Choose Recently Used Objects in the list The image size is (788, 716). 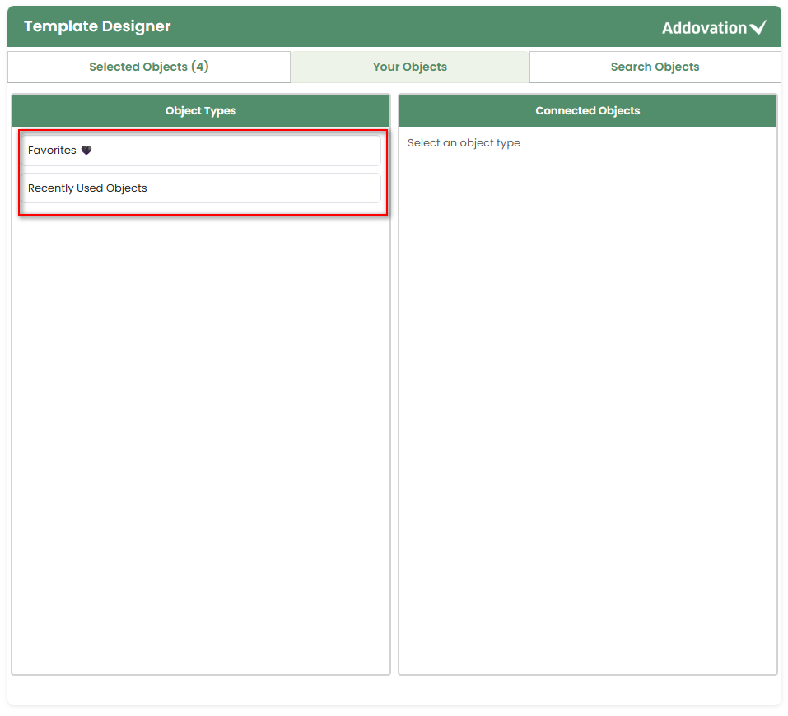tap(200, 188)
